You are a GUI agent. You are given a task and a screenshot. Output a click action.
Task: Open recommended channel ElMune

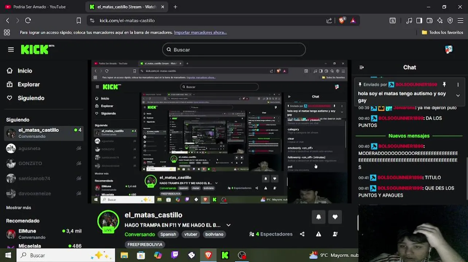[x=44, y=234]
